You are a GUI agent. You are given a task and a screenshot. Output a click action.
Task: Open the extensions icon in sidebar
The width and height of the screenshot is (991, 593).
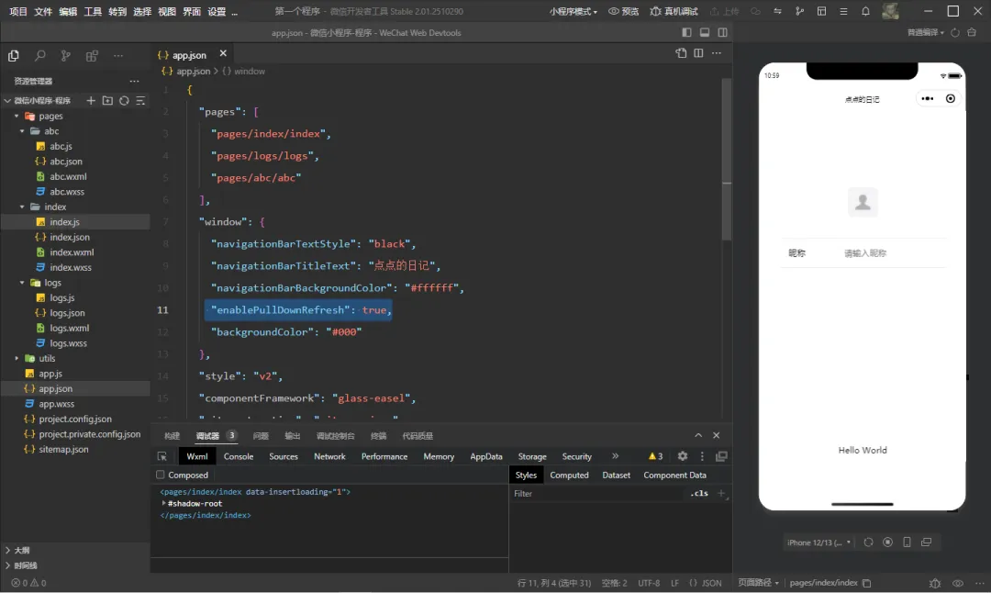[92, 56]
